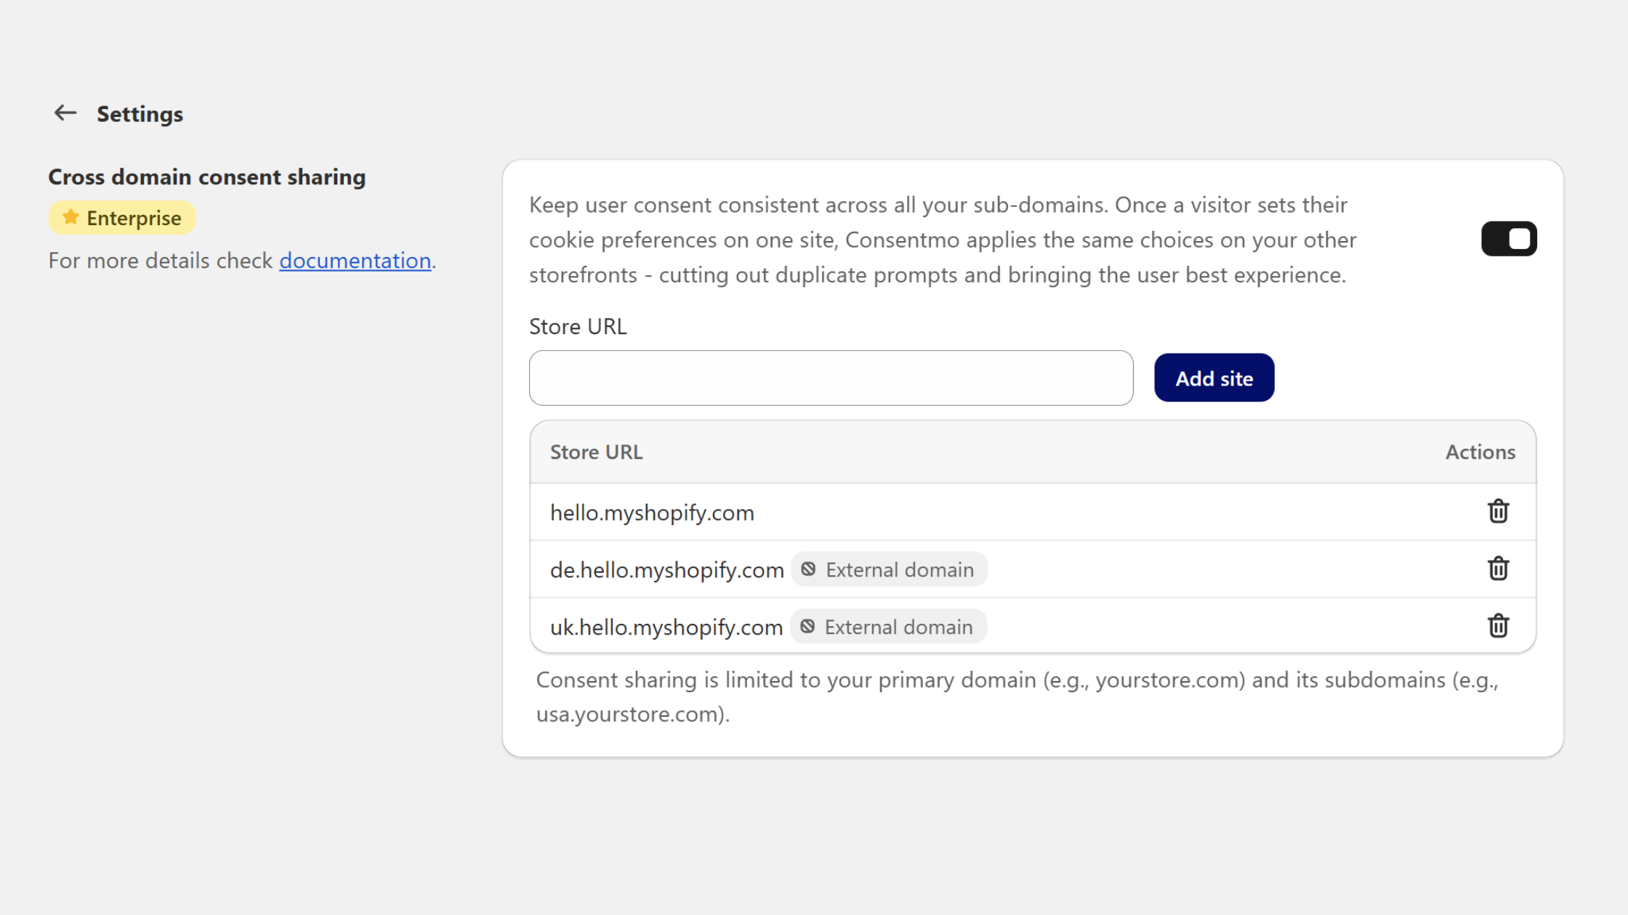Click the Store URL label above the input
The height and width of the screenshot is (915, 1628).
point(578,327)
